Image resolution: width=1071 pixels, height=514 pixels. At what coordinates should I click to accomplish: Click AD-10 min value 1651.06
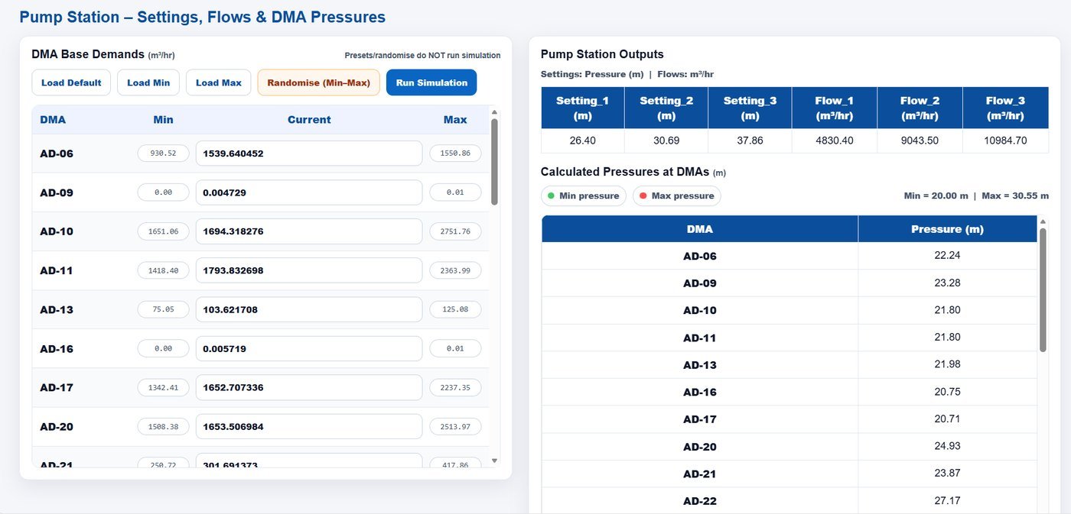[163, 231]
